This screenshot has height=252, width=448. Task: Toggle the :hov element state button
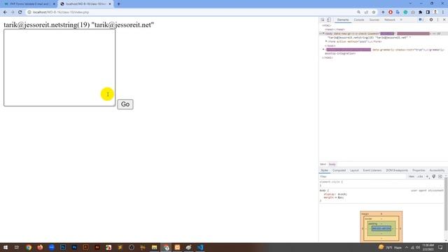coord(411,176)
